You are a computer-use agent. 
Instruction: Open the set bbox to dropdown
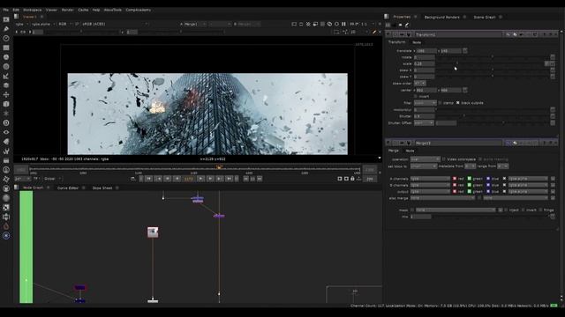(424, 166)
